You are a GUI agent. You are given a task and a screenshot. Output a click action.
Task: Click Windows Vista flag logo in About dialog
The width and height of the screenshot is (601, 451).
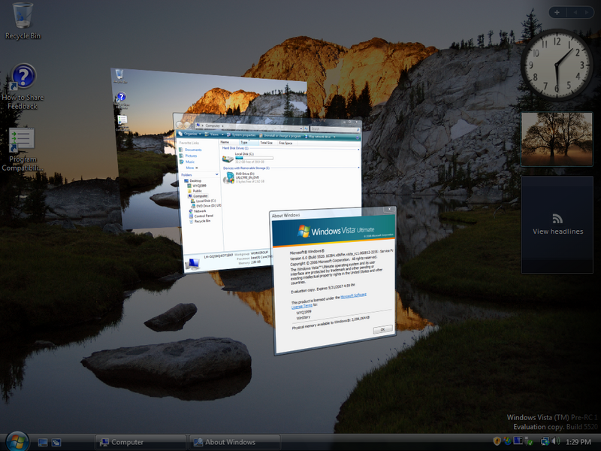[304, 231]
